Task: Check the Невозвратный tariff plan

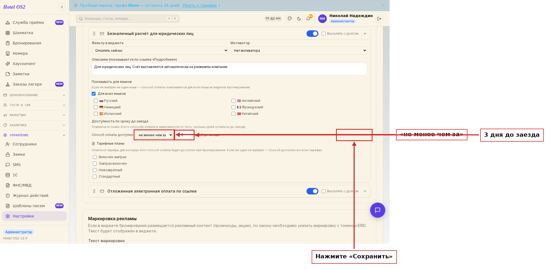Action: [x=95, y=170]
